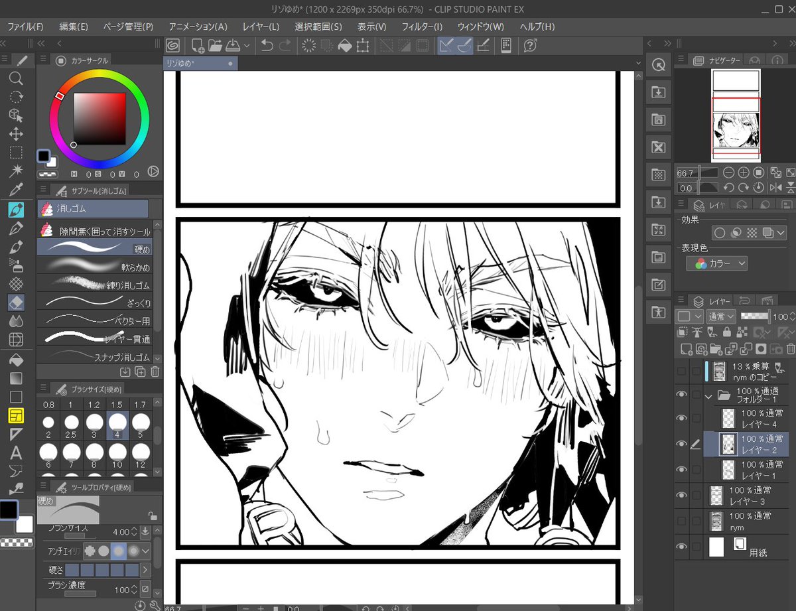Hide レイヤー 3 layer eye
This screenshot has height=611, width=796.
click(x=681, y=495)
